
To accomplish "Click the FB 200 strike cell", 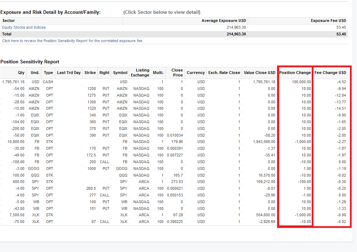I will pos(93,162).
